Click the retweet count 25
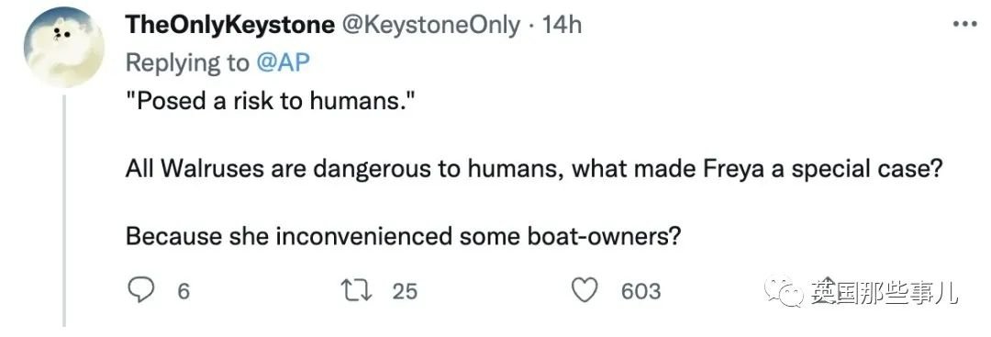991x337 pixels. [406, 291]
